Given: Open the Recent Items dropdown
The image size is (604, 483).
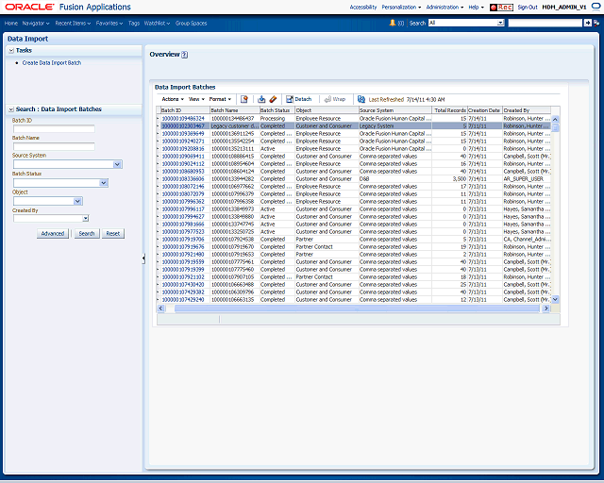Looking at the screenshot, I should pyautogui.click(x=73, y=23).
